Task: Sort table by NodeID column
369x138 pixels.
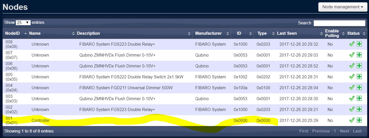Action: [16, 33]
